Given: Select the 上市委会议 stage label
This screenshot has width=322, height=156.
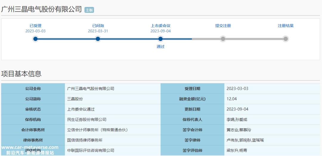Looking at the screenshot, I should point(161,26).
